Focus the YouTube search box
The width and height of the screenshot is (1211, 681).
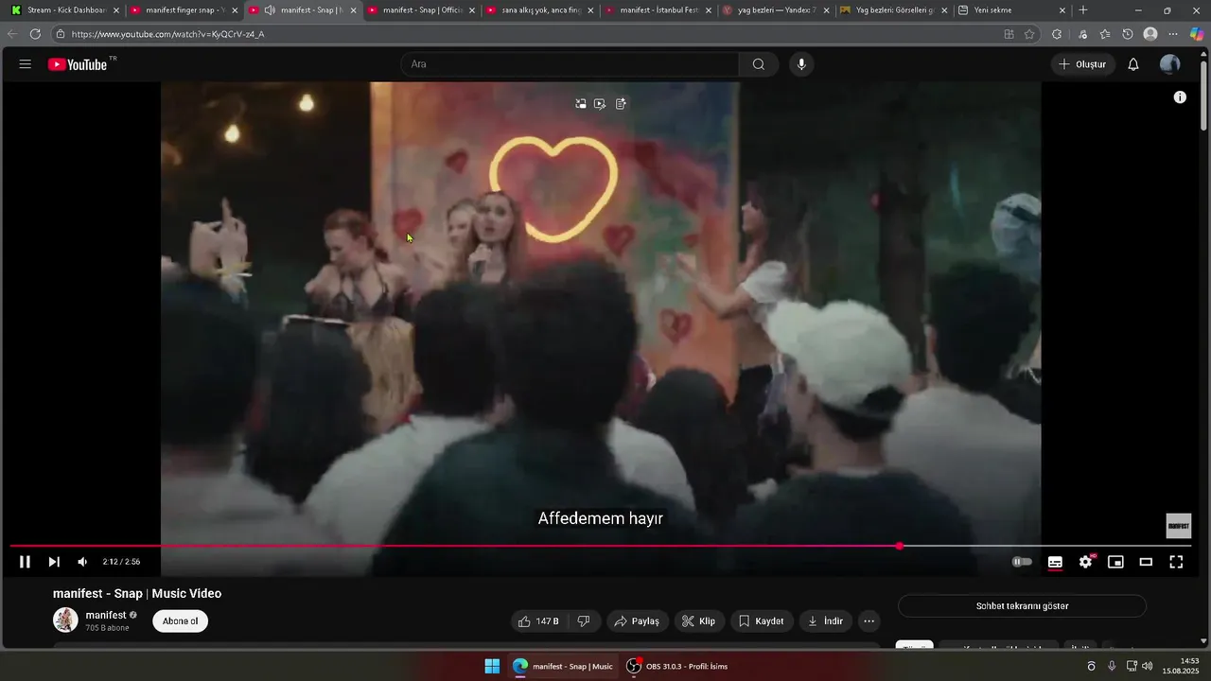[570, 64]
